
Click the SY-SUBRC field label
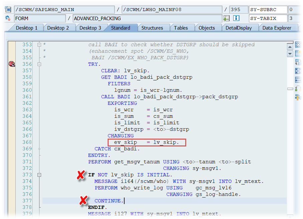pos(268,9)
